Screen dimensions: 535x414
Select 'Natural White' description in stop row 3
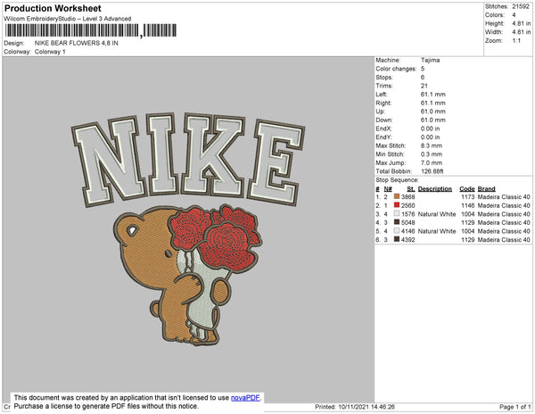point(437,214)
